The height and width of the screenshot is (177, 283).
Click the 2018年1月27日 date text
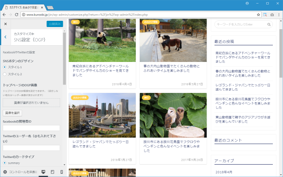click(121, 160)
